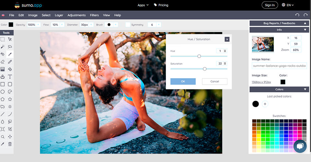This screenshot has width=311, height=162.
Task: Click the Undo arrow icon
Action: pyautogui.click(x=297, y=15)
